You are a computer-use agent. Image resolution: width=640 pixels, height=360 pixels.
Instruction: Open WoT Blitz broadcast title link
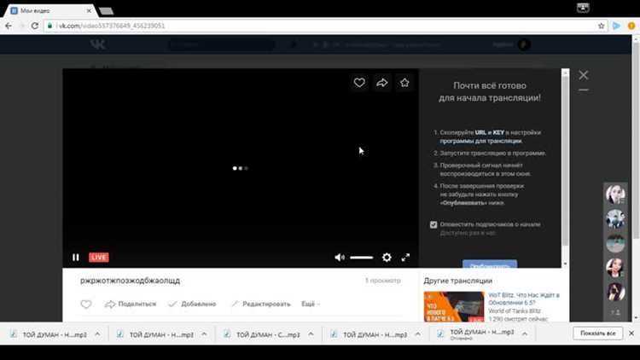coord(524,299)
